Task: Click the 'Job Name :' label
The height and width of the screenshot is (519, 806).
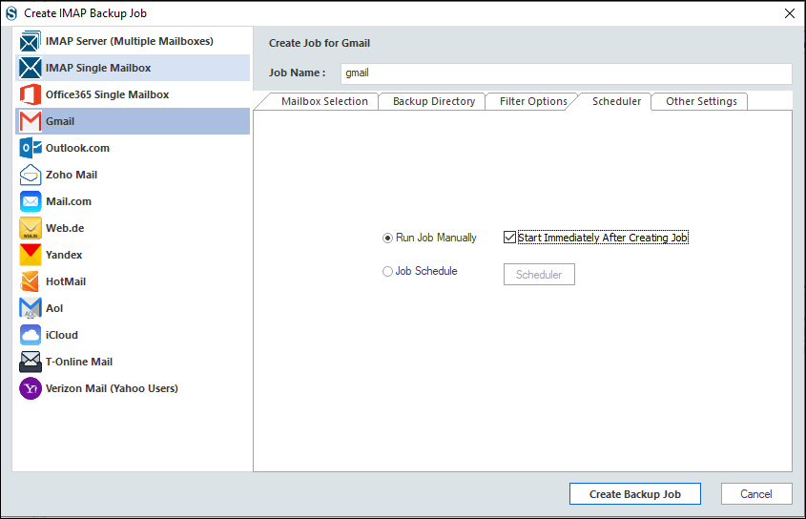Action: tap(297, 73)
